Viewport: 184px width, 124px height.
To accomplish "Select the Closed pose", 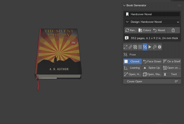I will [x=133, y=61].
